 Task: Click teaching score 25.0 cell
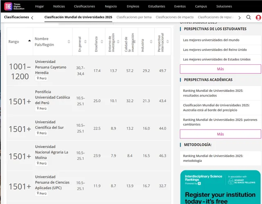97,101
